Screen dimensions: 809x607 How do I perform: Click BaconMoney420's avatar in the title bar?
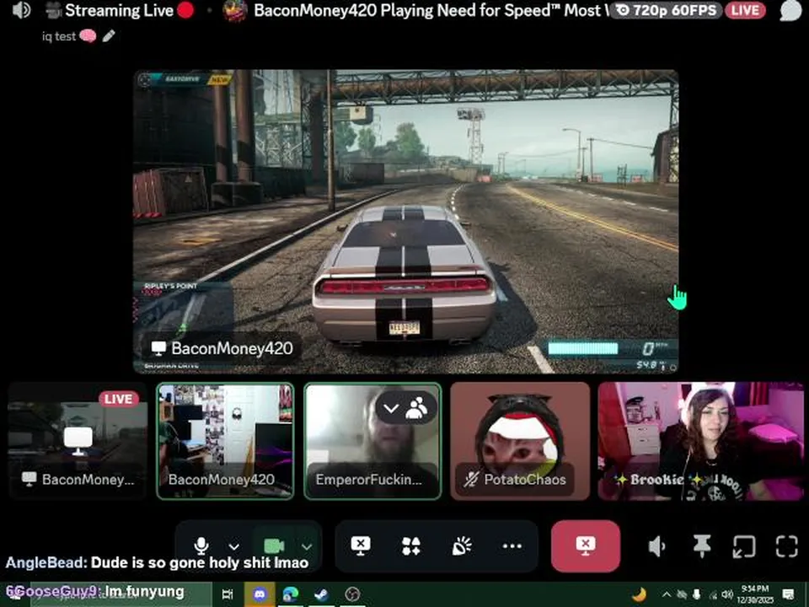[235, 11]
